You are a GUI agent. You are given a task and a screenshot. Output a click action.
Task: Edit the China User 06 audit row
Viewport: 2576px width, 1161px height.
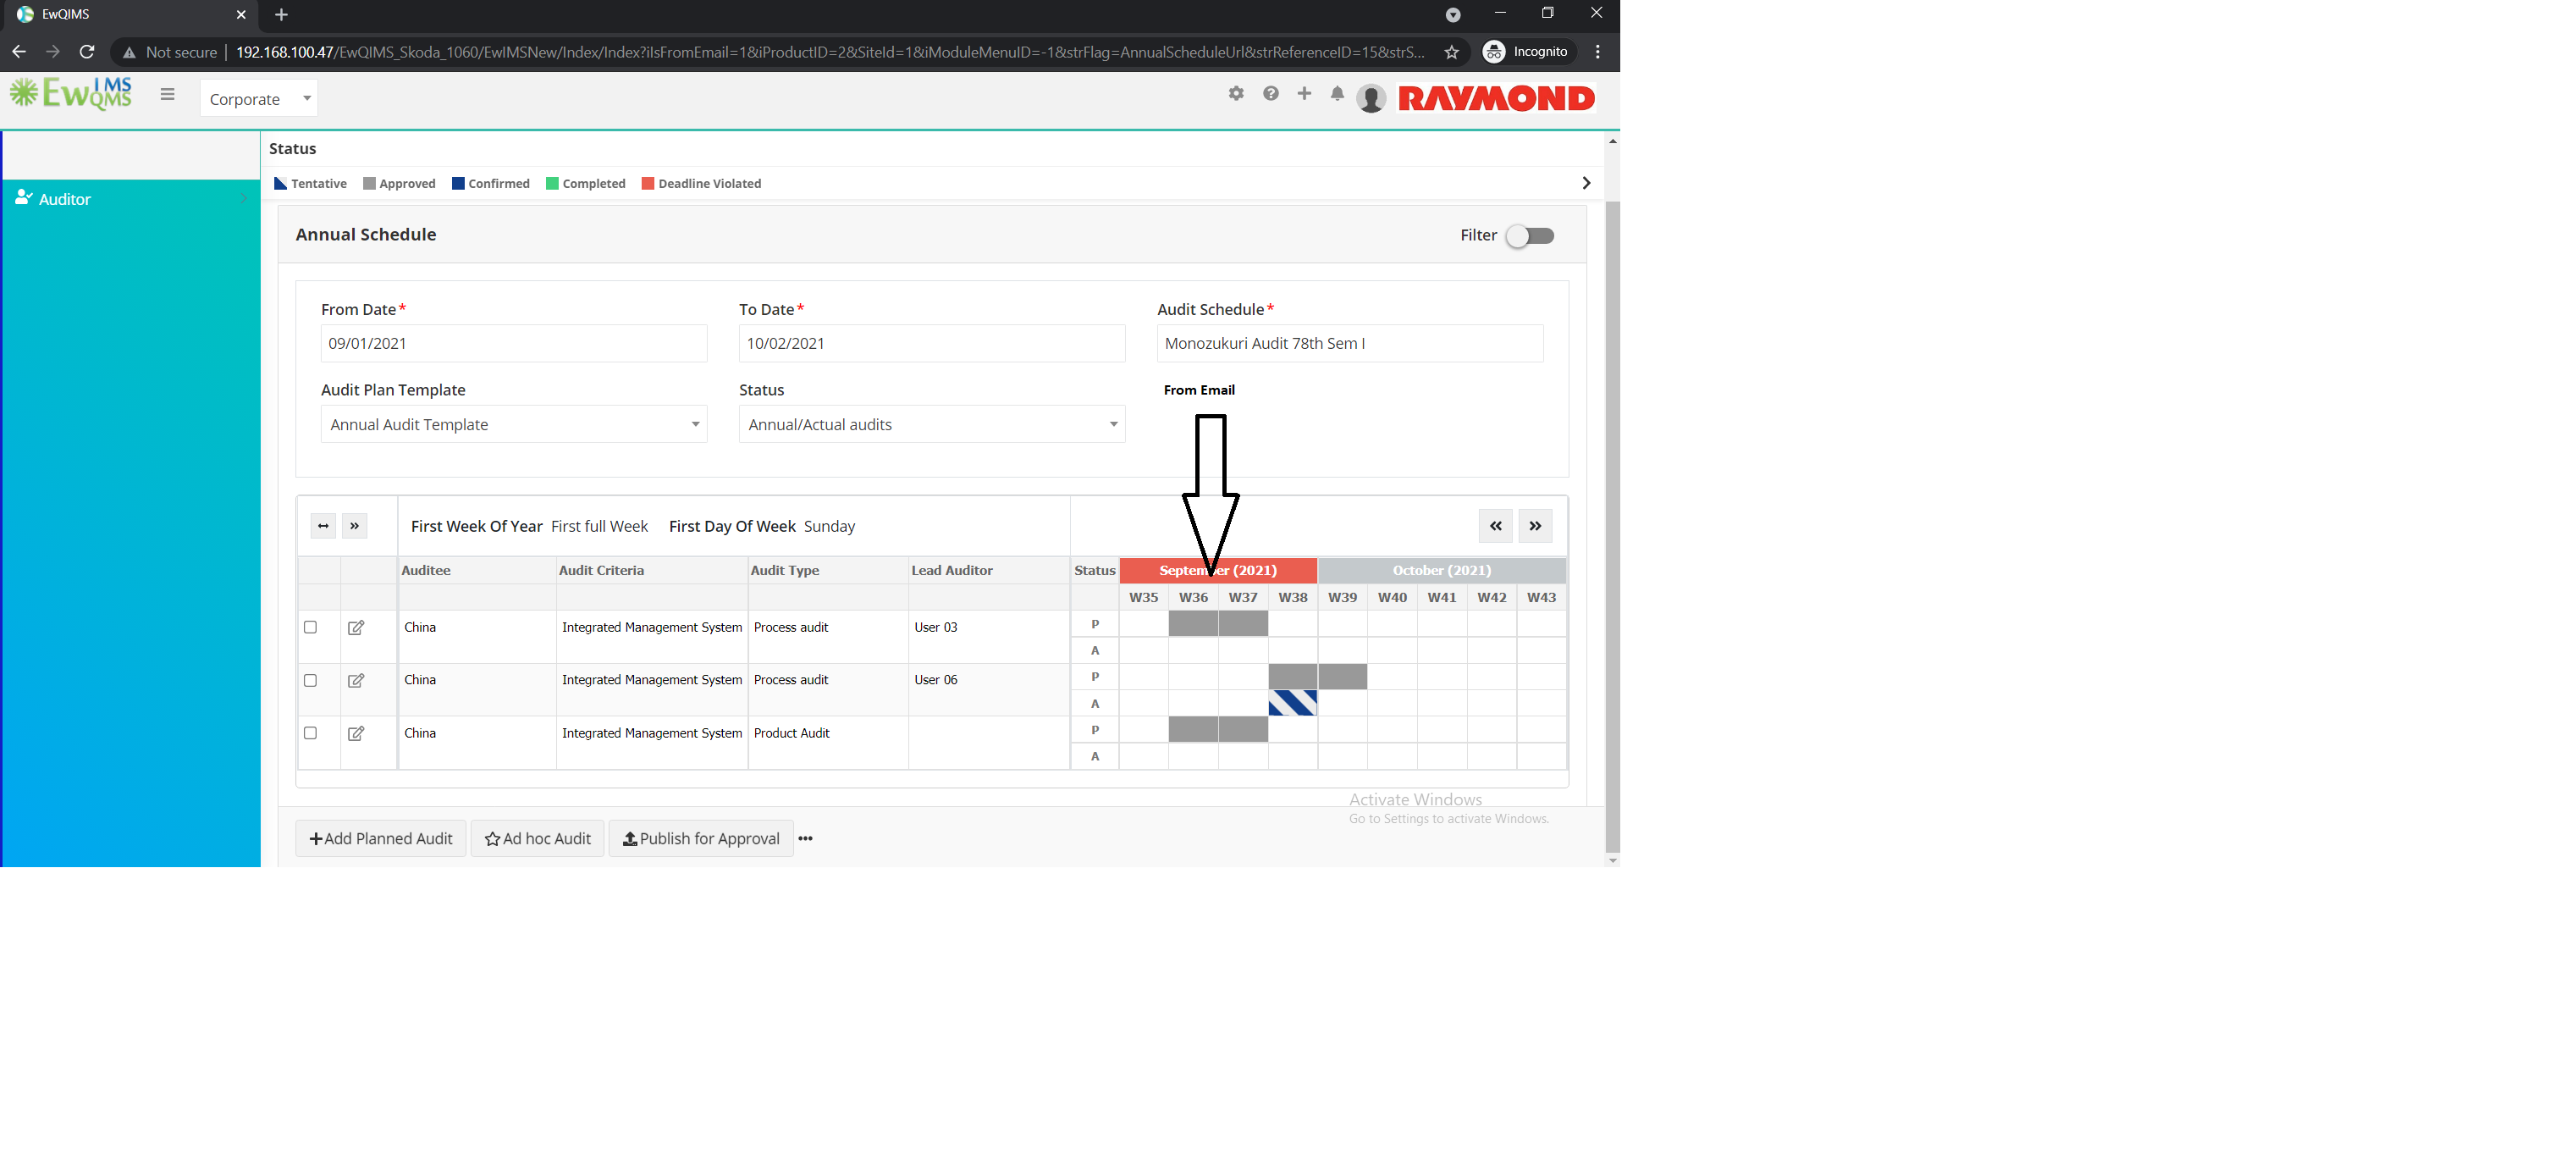355,680
